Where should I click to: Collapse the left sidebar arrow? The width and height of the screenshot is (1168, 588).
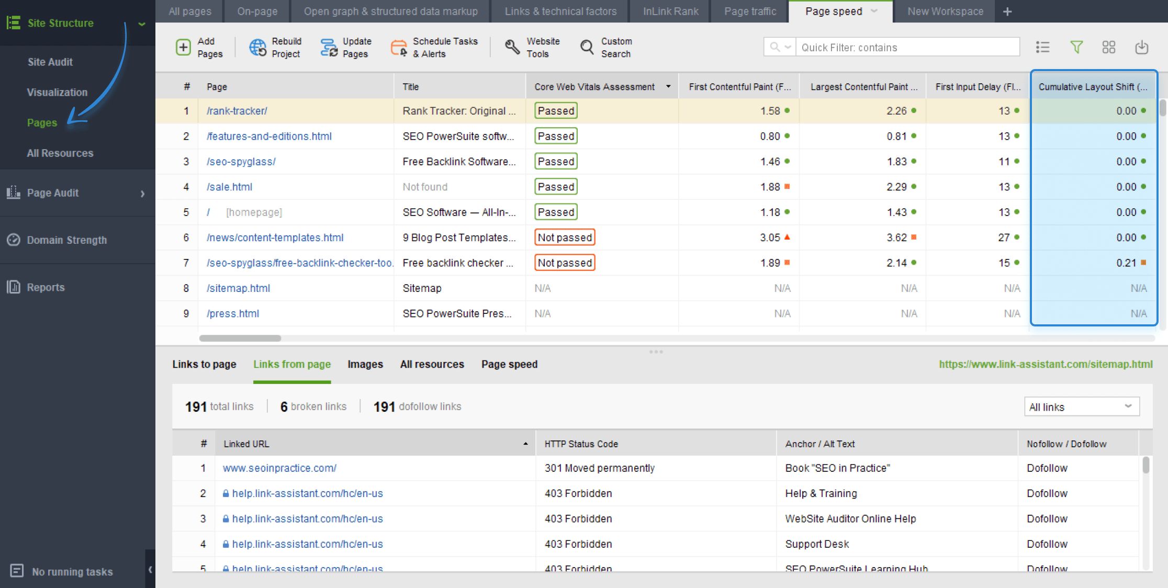[150, 570]
